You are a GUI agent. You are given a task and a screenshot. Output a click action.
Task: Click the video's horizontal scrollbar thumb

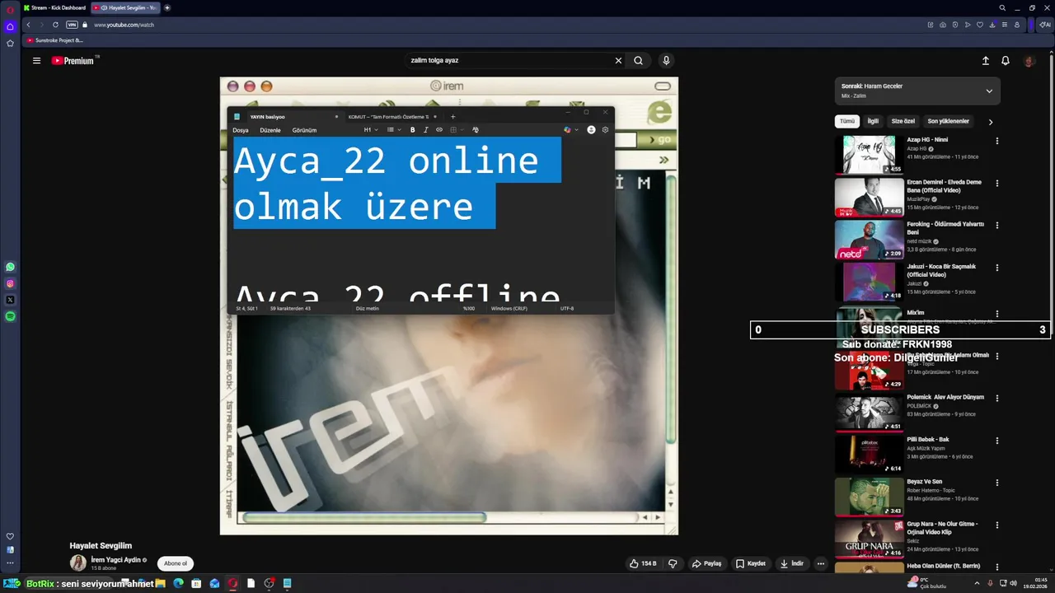point(363,517)
